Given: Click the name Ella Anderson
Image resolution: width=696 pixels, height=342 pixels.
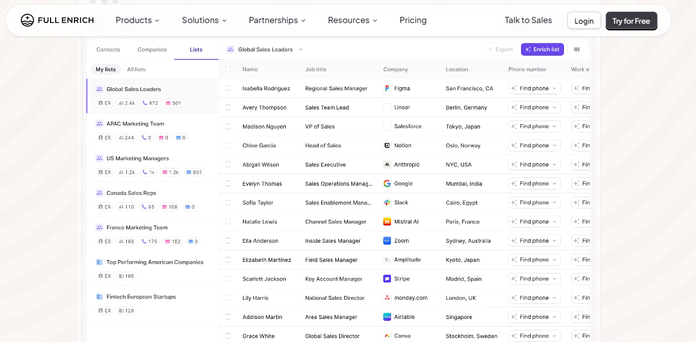Looking at the screenshot, I should tap(260, 241).
